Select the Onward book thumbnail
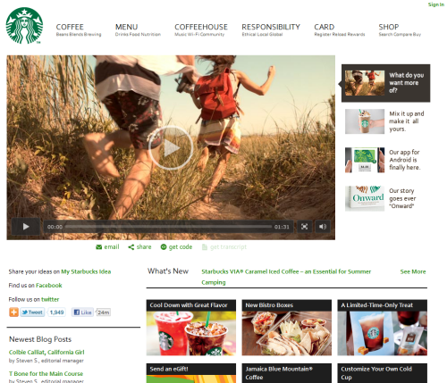The width and height of the screenshot is (447, 383). (365, 198)
